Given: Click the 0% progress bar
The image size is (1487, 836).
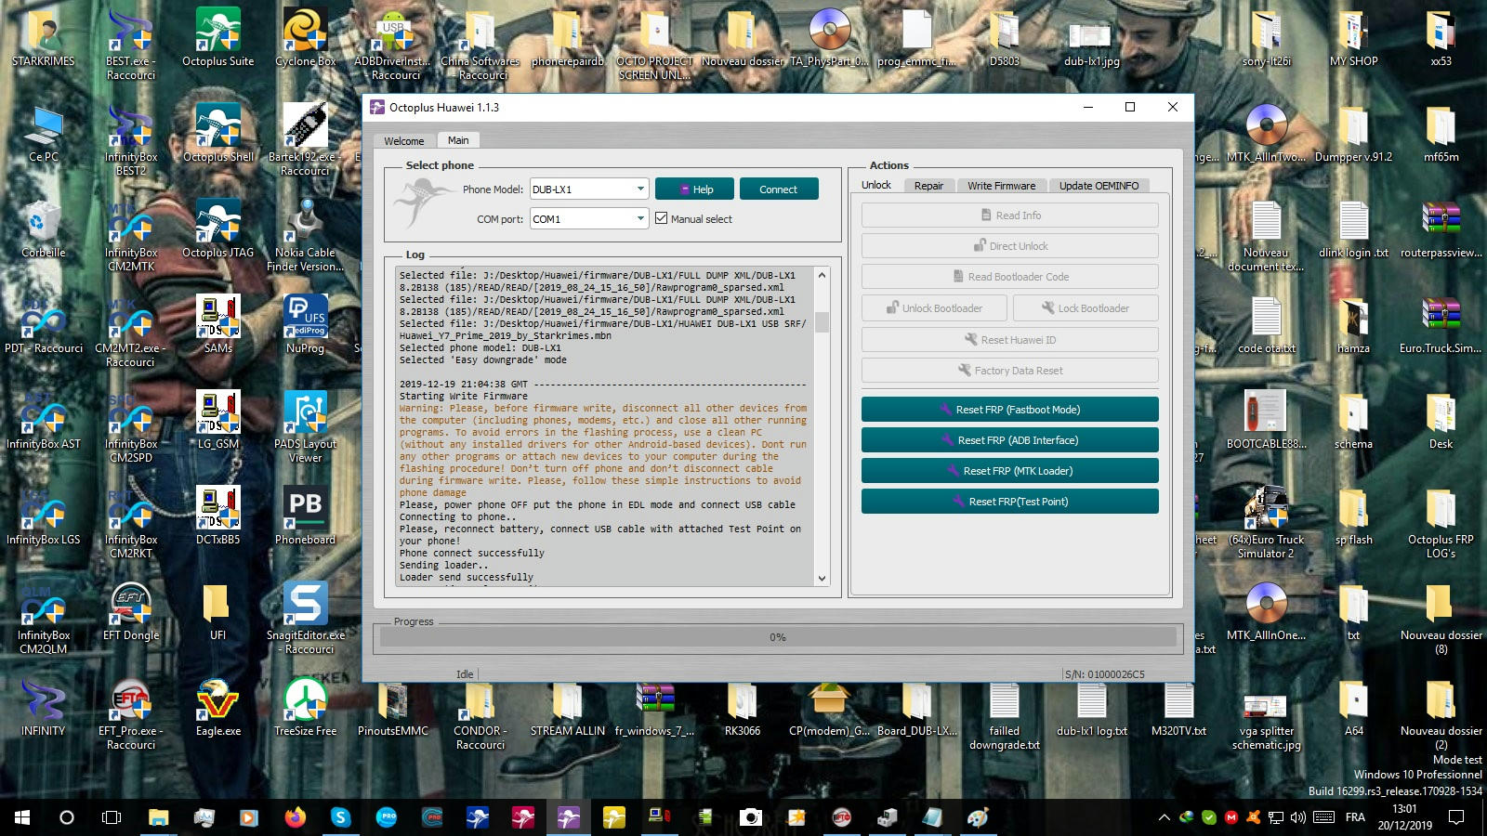Looking at the screenshot, I should [778, 637].
